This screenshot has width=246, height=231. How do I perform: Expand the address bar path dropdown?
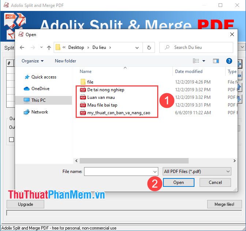137,47
